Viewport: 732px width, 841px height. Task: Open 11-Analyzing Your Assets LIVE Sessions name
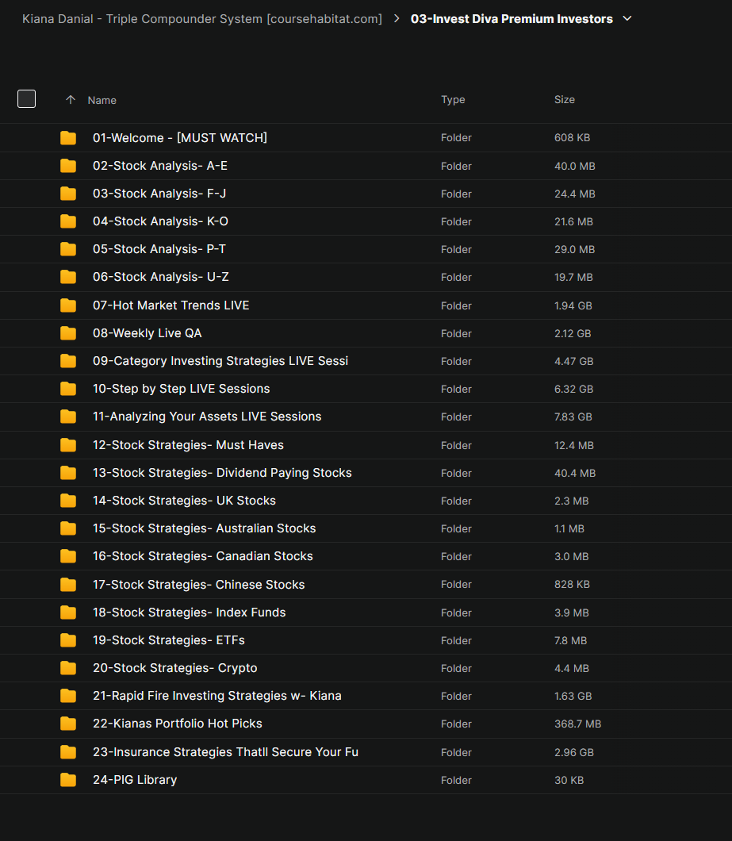(x=207, y=417)
